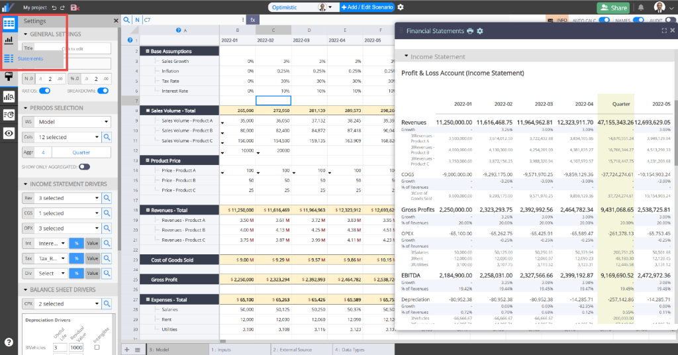Check the Intangible box for Vehicles
Screen dimensions: 678x355
coord(97,347)
